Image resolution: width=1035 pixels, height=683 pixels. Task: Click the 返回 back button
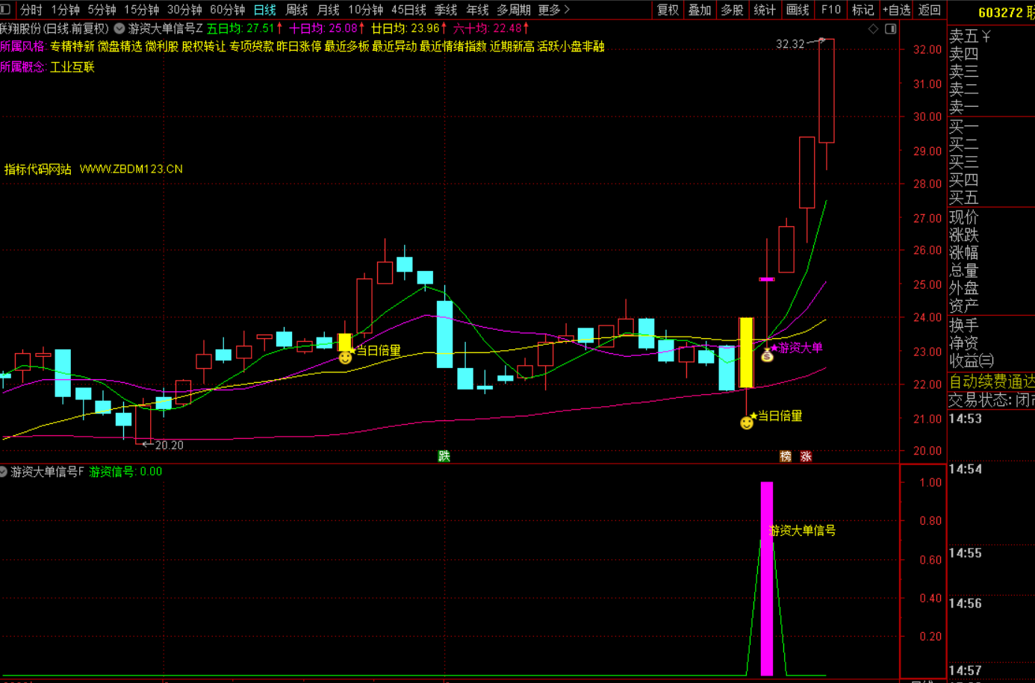(x=929, y=10)
